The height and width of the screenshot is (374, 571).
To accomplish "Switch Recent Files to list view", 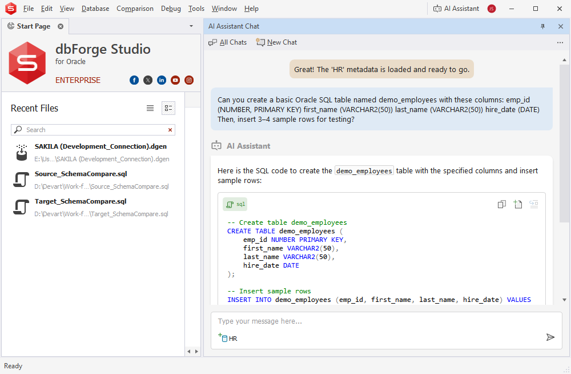I will (x=150, y=108).
